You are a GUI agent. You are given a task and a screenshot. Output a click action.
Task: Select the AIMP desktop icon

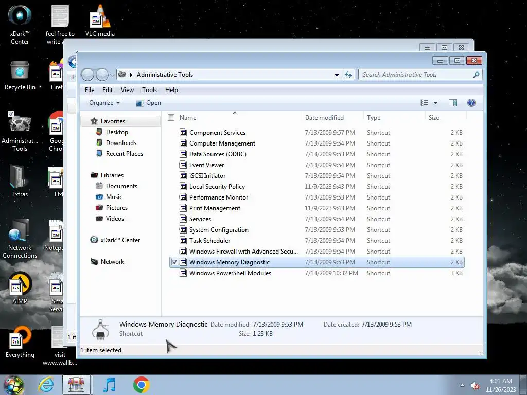[x=20, y=288]
